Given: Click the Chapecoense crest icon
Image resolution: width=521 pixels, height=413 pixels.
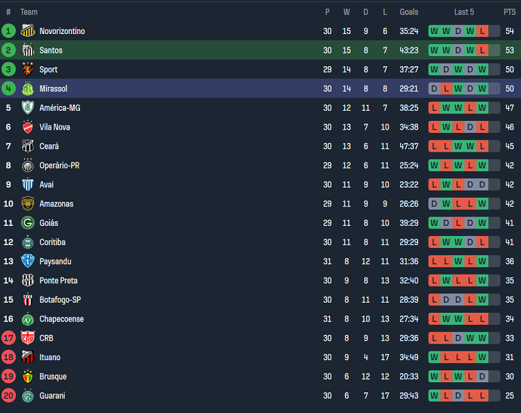Looking at the screenshot, I should coord(27,319).
